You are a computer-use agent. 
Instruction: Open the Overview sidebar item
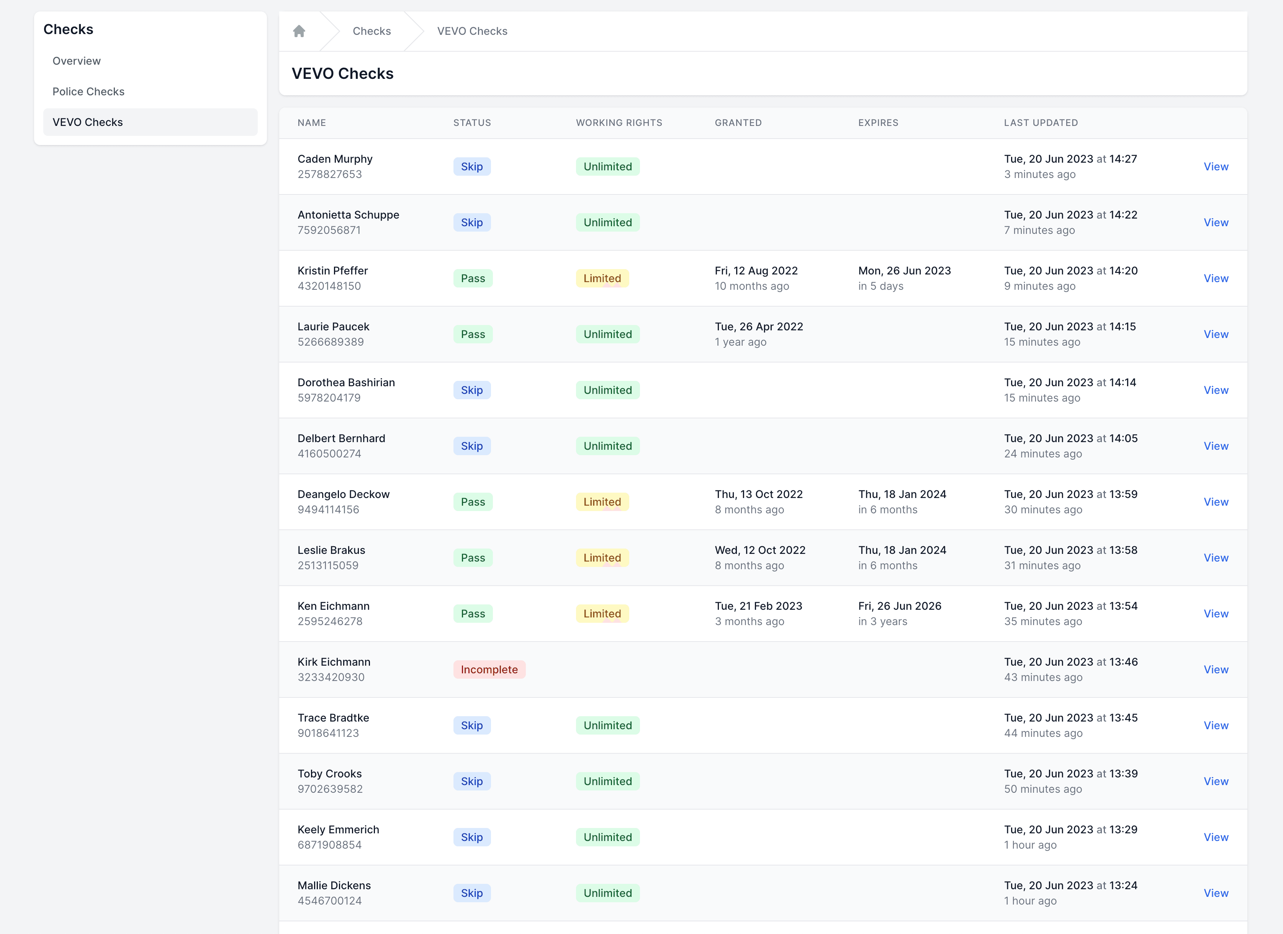click(x=76, y=61)
